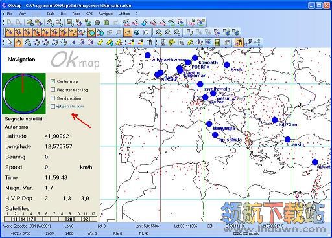Uncheck the Center map checkbox

[53, 81]
